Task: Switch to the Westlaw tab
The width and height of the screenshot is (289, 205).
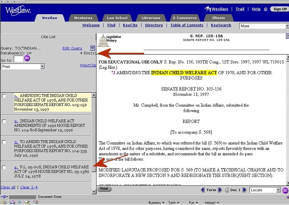Action: 50,18
